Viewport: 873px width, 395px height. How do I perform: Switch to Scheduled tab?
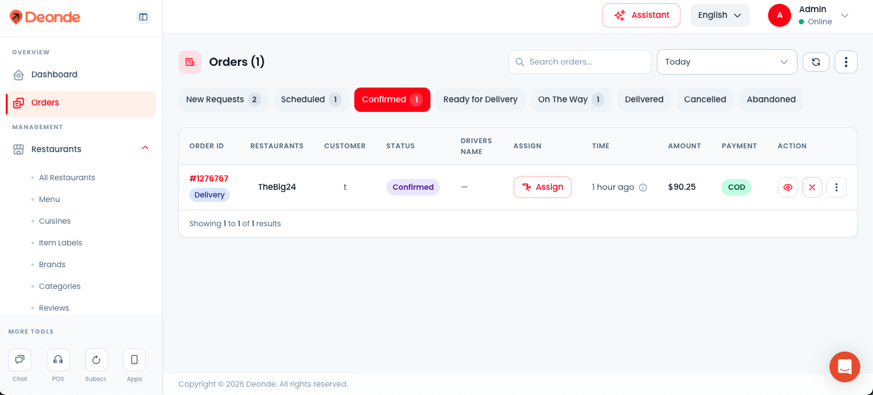click(x=311, y=100)
